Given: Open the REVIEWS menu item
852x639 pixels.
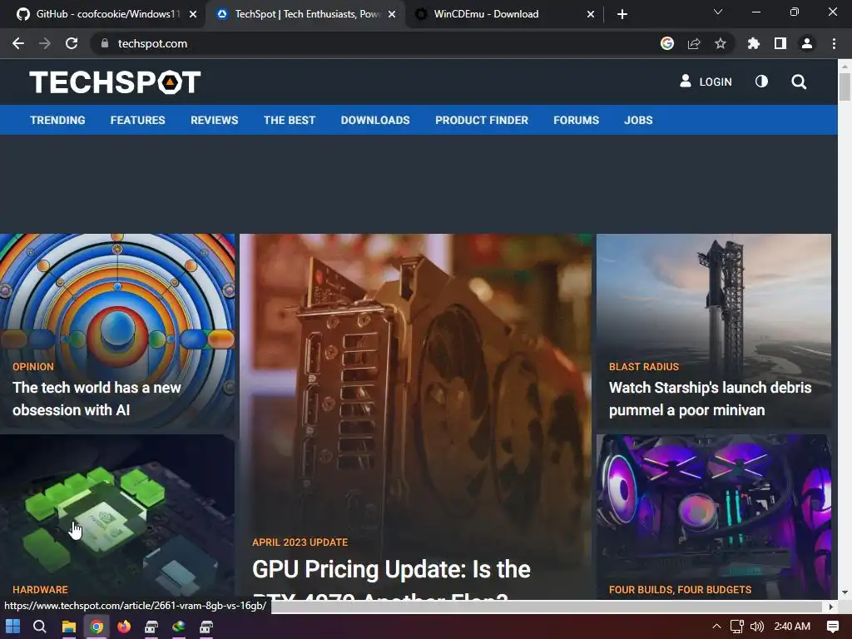Looking at the screenshot, I should (x=214, y=120).
